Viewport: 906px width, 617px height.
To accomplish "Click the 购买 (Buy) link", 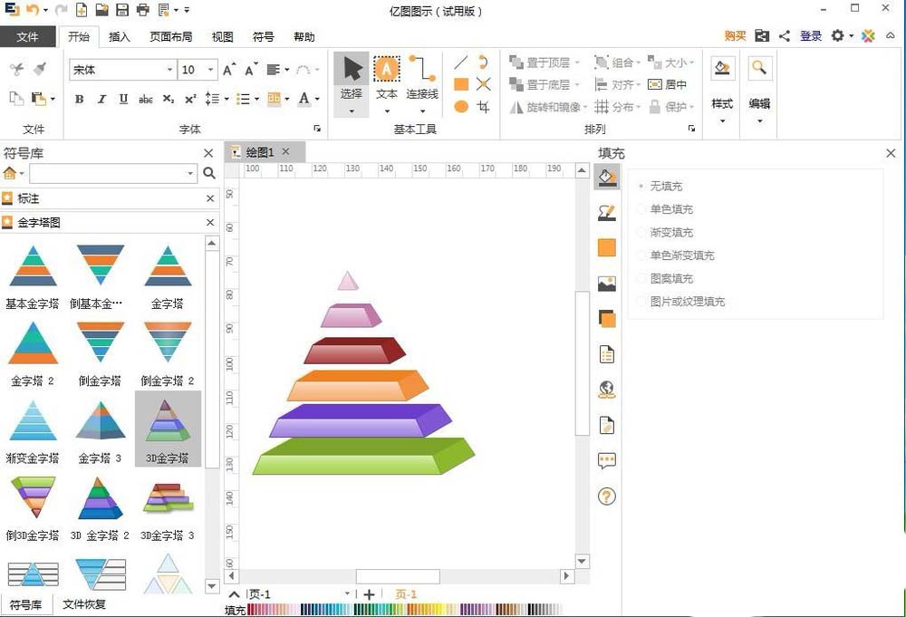I will pyautogui.click(x=734, y=36).
